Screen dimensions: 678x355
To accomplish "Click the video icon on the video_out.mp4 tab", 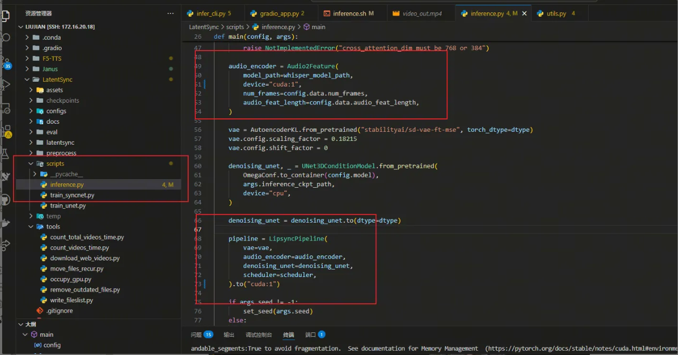I will pos(396,13).
